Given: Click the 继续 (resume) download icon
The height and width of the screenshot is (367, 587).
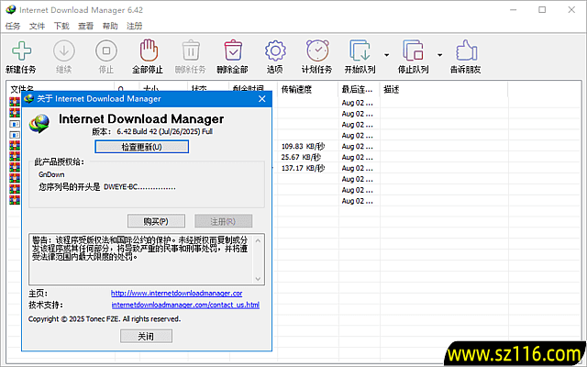Looking at the screenshot, I should [x=63, y=51].
